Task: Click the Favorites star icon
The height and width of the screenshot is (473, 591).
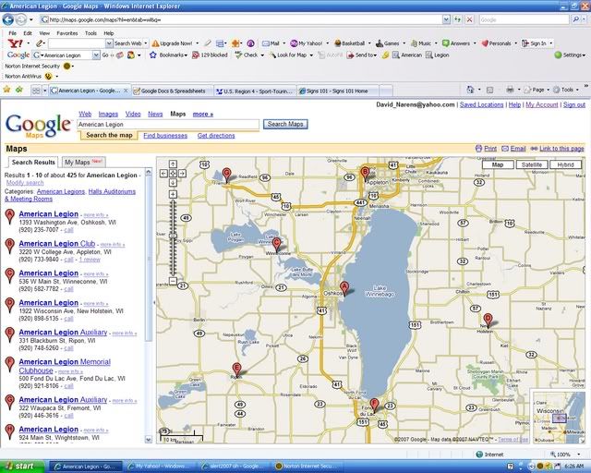Action: click(x=6, y=90)
